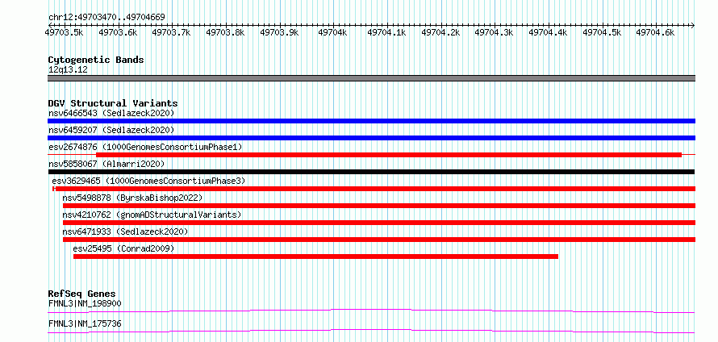The image size is (718, 342).
Task: Click the 49704.5k ruler tick label
Action: [602, 32]
